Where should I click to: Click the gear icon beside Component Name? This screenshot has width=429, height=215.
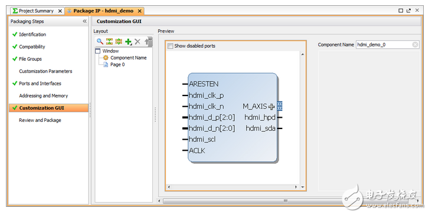pyautogui.click(x=106, y=58)
